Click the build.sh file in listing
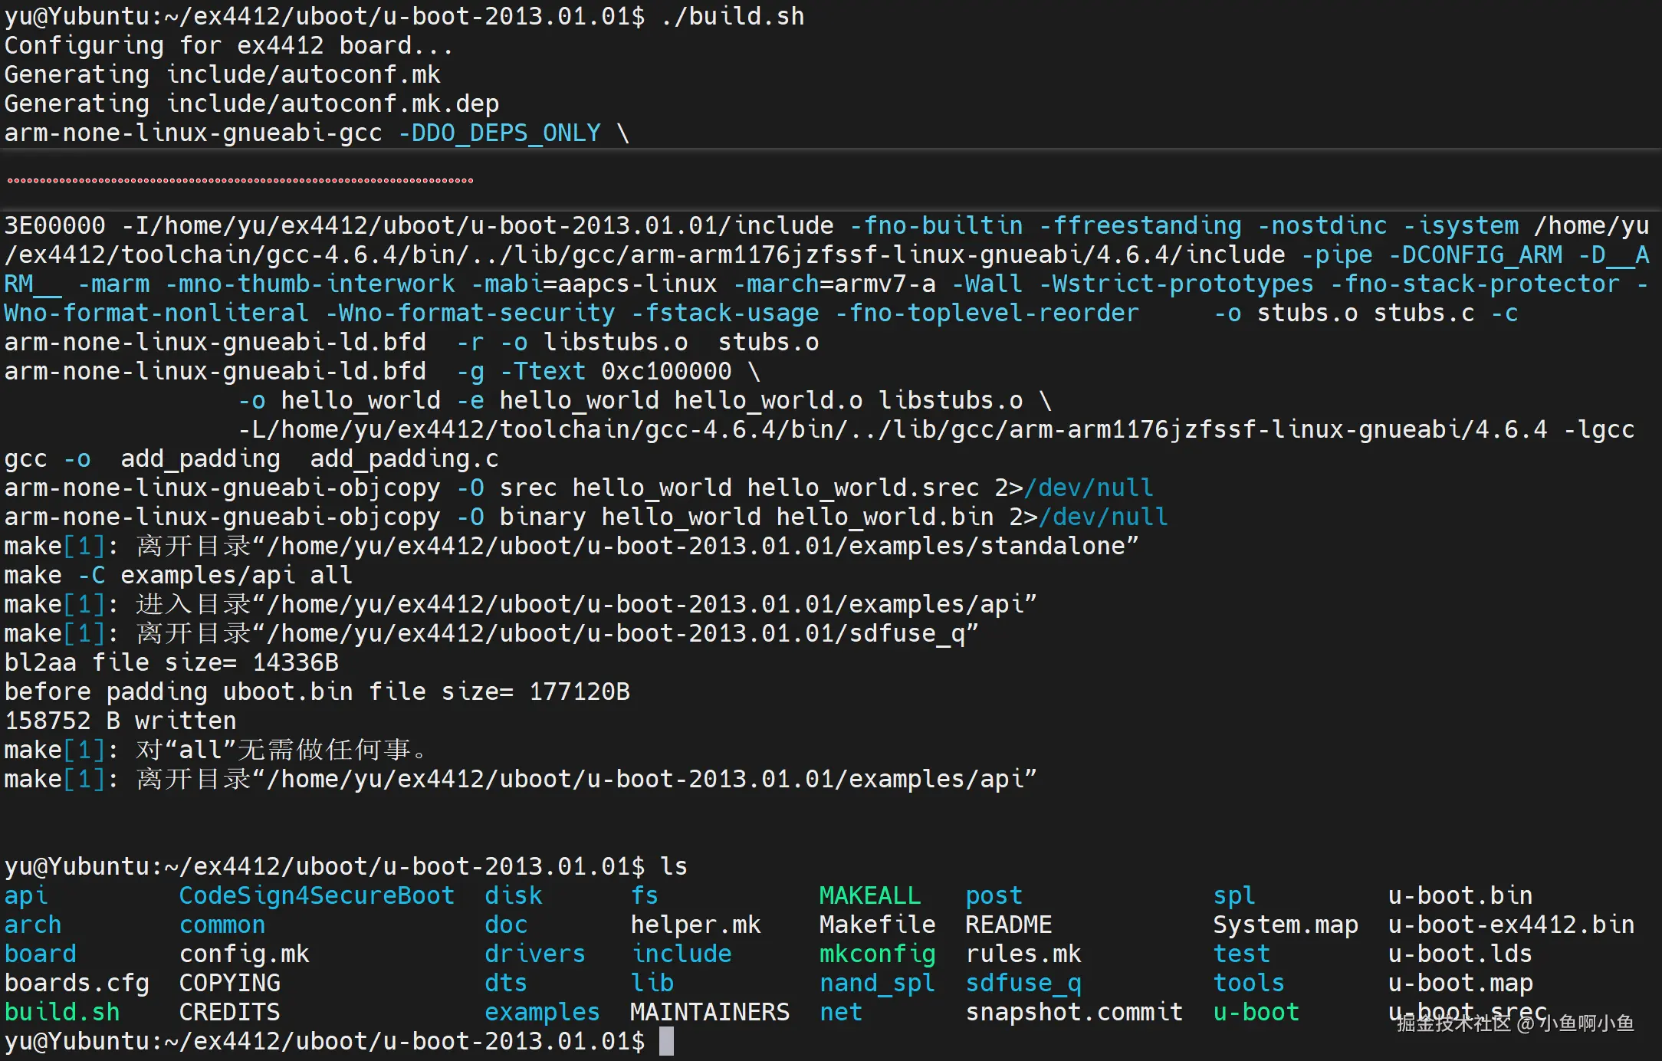The width and height of the screenshot is (1662, 1061). (x=62, y=1012)
